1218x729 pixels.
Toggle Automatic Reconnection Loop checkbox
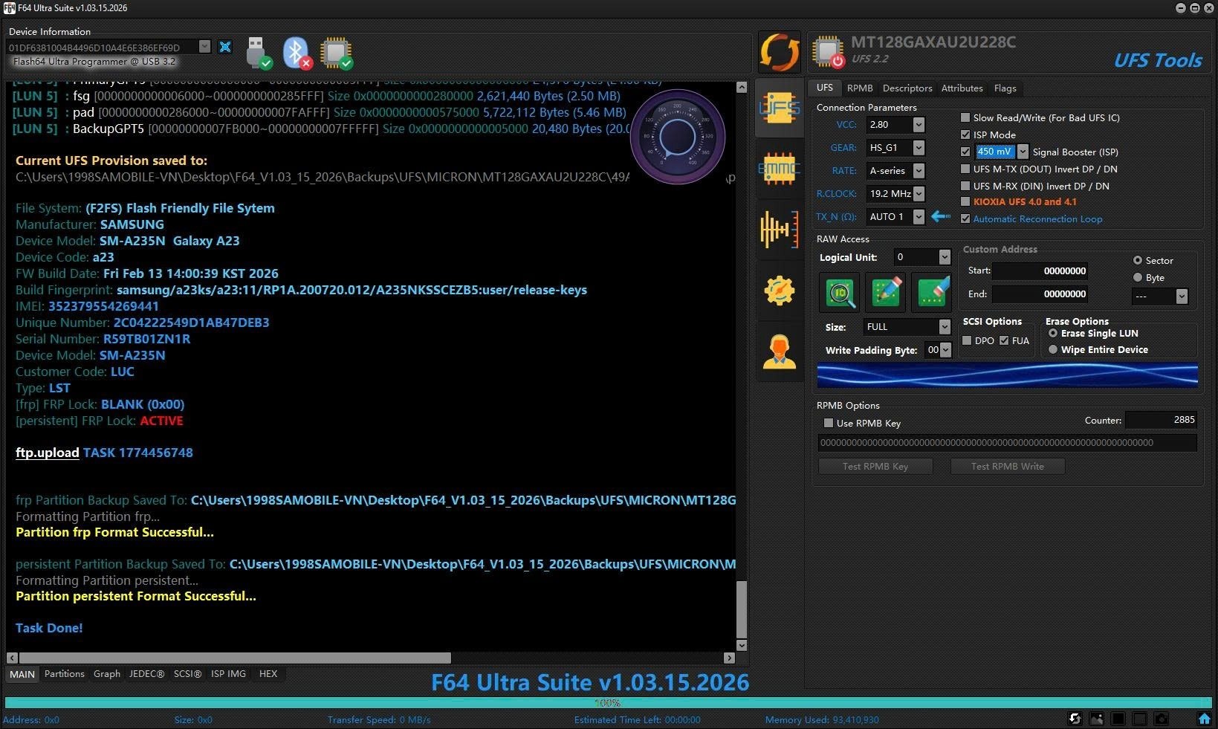(965, 218)
